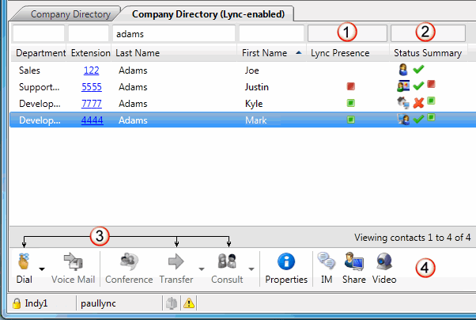Click the Consult toolbar icon
Viewport: 476px width, 320px height.
click(227, 261)
